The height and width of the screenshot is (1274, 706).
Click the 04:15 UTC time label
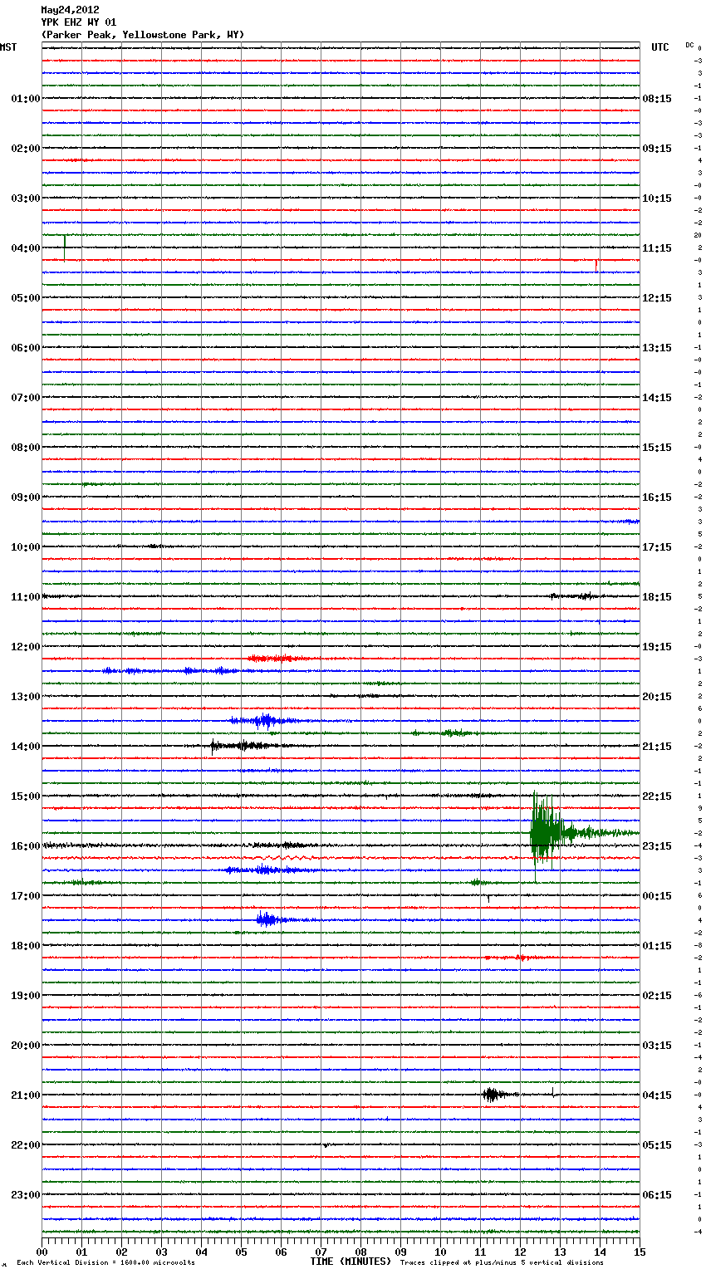tap(657, 1095)
